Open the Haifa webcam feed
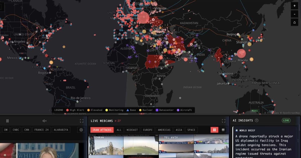The height and width of the screenshot is (158, 301). click(176, 148)
